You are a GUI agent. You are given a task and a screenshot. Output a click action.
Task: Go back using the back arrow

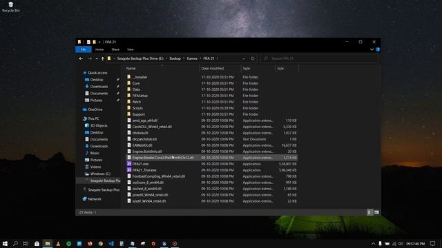pyautogui.click(x=81, y=59)
